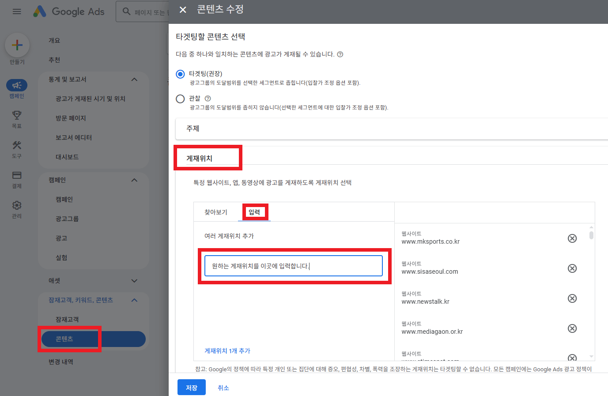
Task: Click the 저장 save button
Action: tap(191, 387)
